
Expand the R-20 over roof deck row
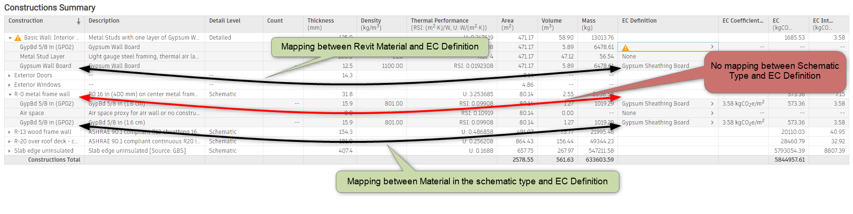(10, 141)
